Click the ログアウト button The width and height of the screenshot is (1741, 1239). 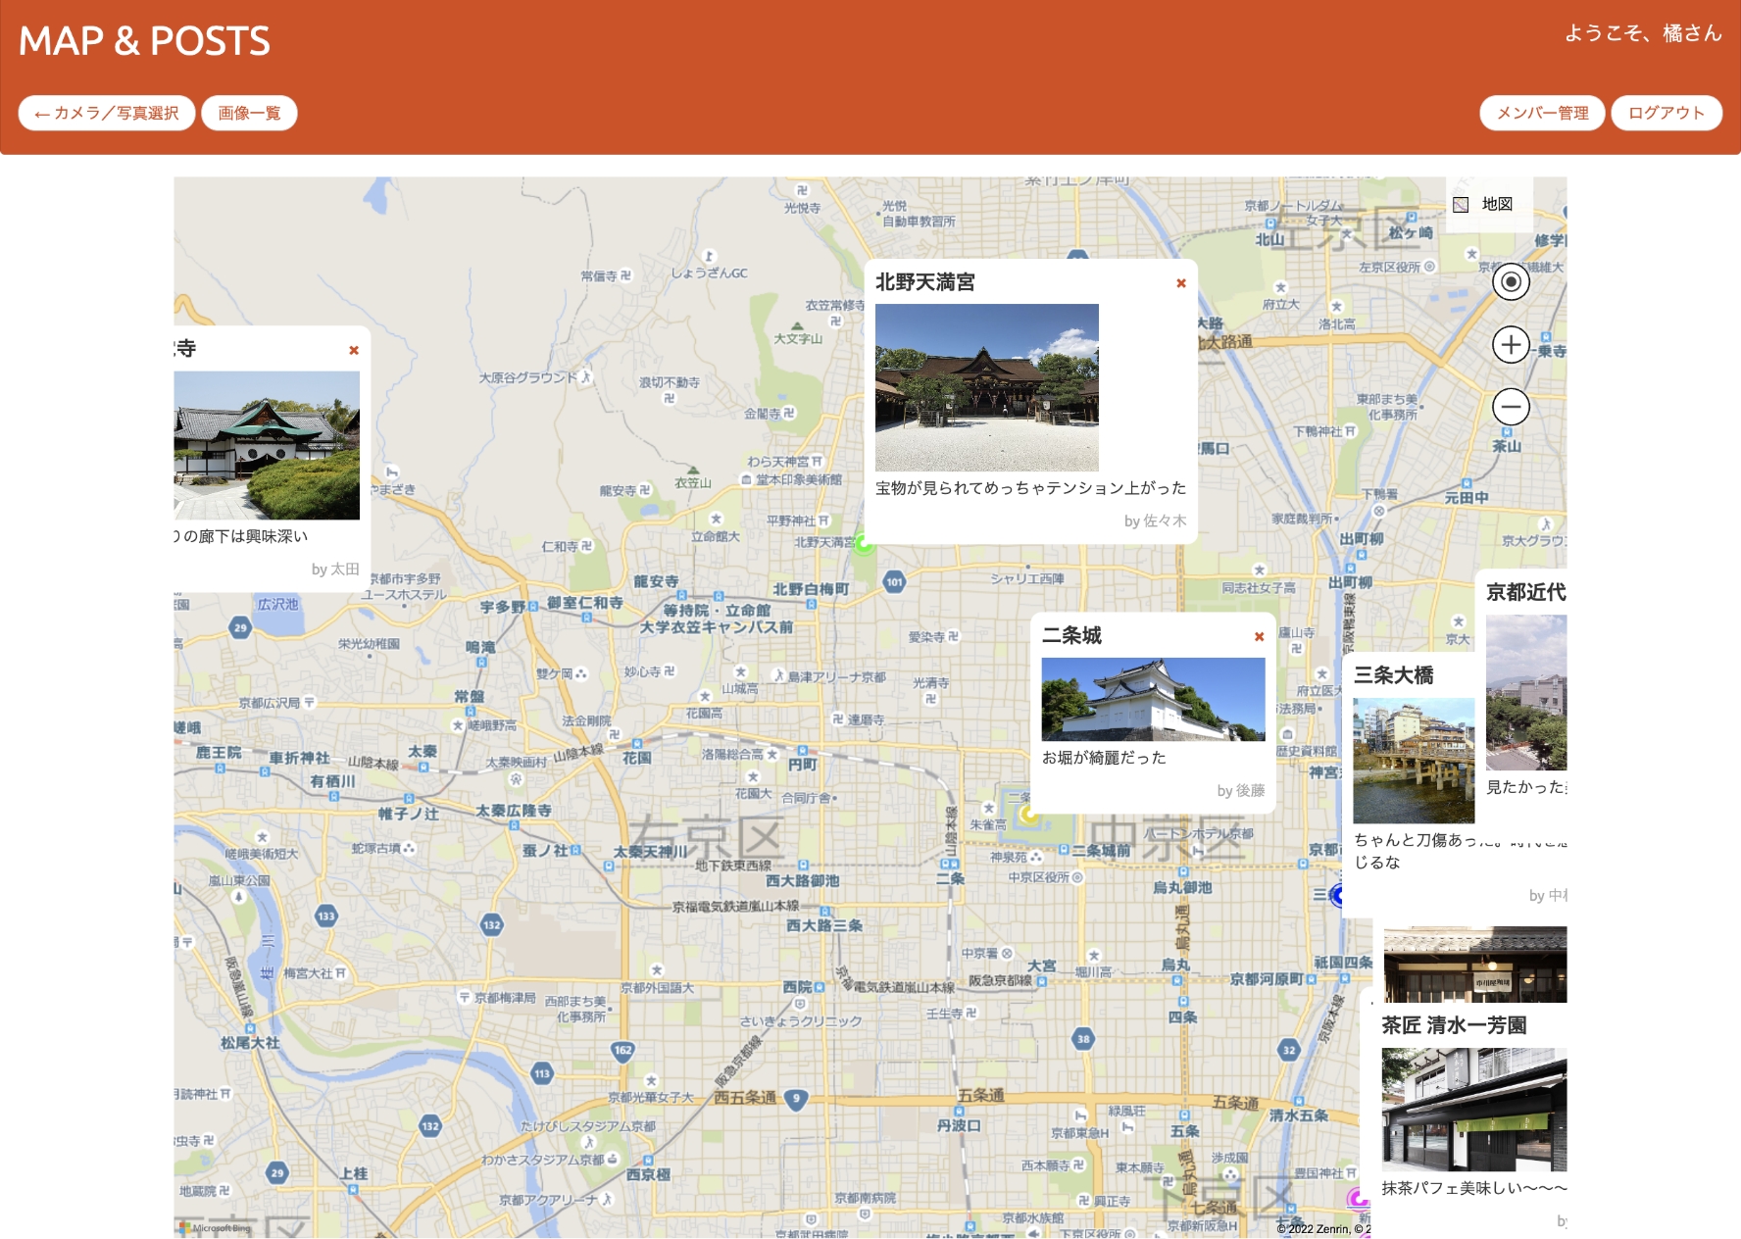click(1666, 113)
